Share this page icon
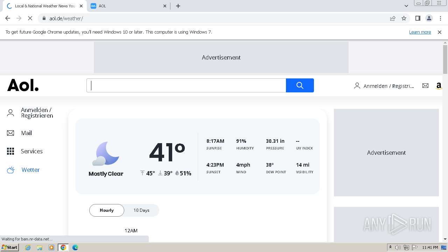This screenshot has width=448, height=252. coord(393,18)
